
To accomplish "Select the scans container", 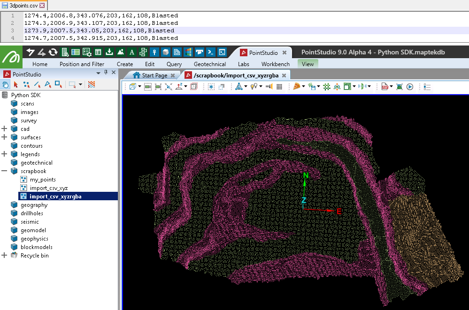I will pos(27,104).
